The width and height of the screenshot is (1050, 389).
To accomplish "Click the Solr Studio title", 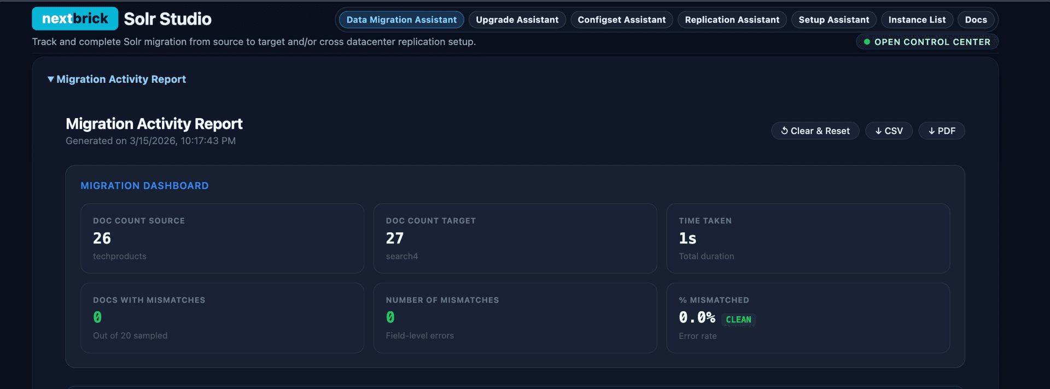I will click(167, 19).
